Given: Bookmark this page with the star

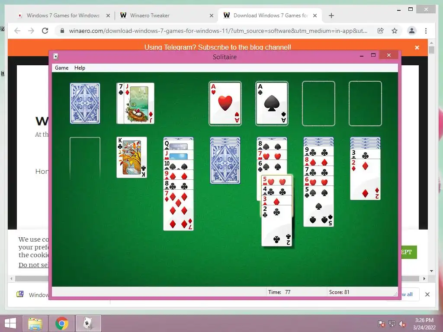Looking at the screenshot, I should tap(395, 31).
